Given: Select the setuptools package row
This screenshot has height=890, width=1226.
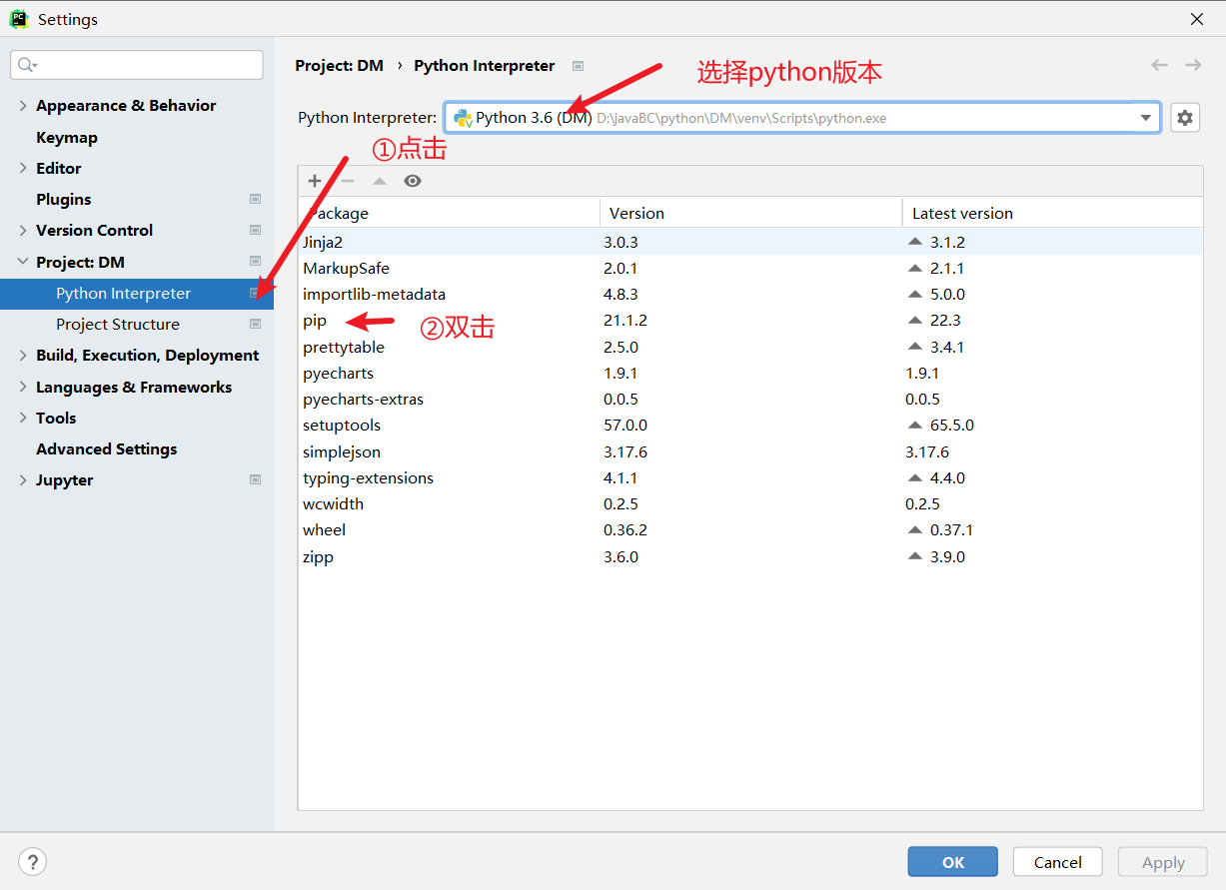Looking at the screenshot, I should [750, 425].
